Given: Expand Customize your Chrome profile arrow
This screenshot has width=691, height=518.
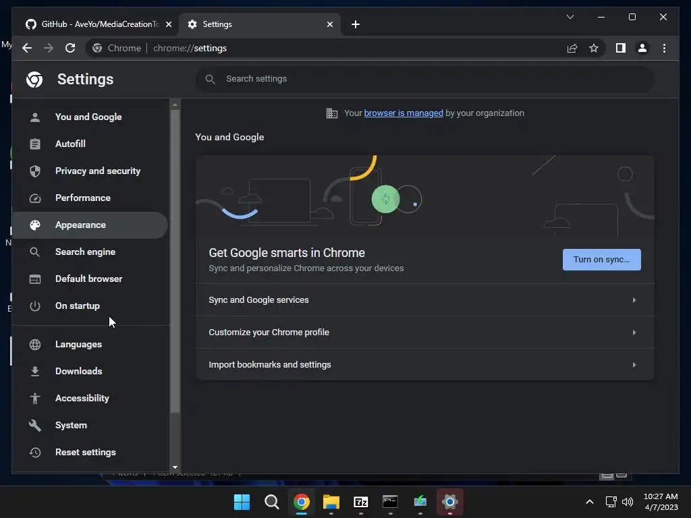Looking at the screenshot, I should pyautogui.click(x=634, y=333).
